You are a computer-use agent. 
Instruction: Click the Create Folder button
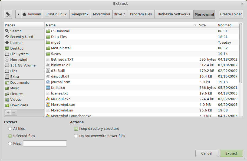[231, 14]
